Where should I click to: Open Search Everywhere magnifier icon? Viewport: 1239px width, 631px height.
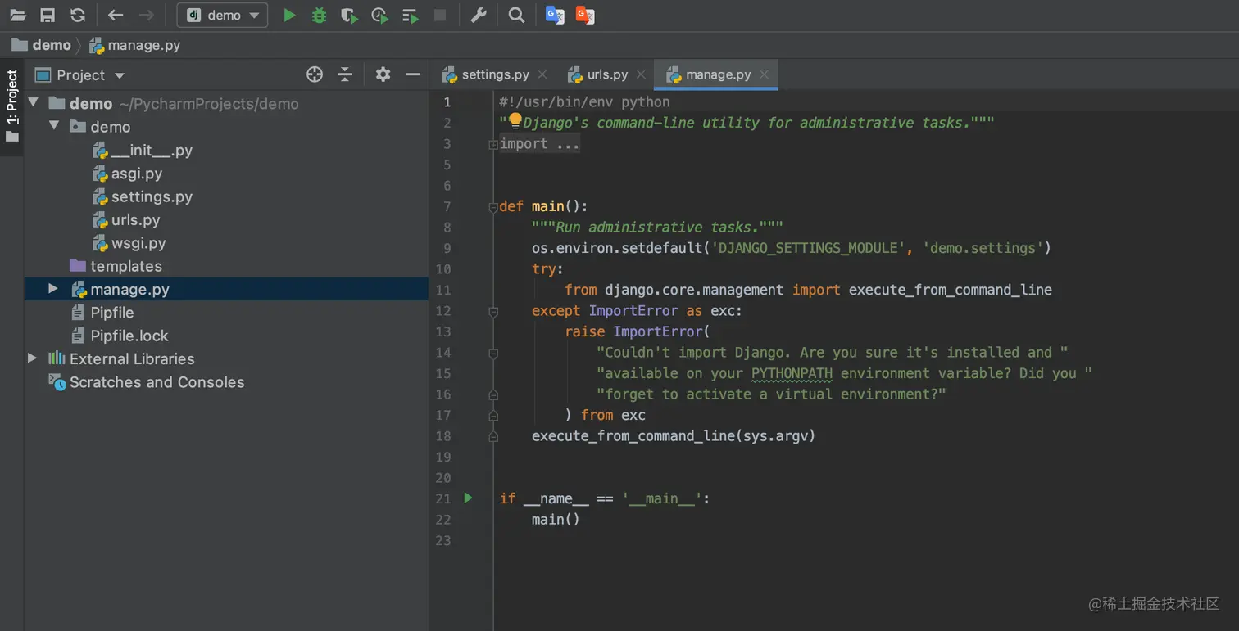coord(516,15)
